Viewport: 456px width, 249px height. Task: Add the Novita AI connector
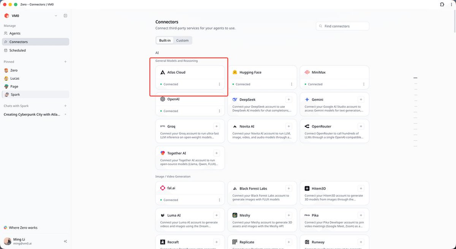pyautogui.click(x=289, y=126)
